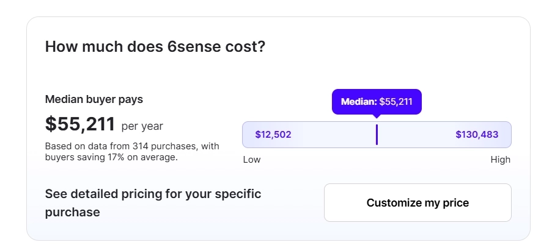
Task: Click the word purchase below See detailed pricing
Action: [x=72, y=213]
